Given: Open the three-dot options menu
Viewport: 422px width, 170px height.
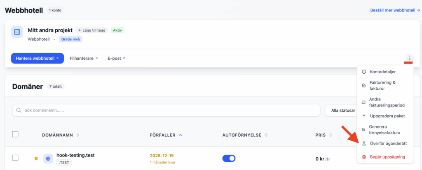Looking at the screenshot, I should coord(409,58).
